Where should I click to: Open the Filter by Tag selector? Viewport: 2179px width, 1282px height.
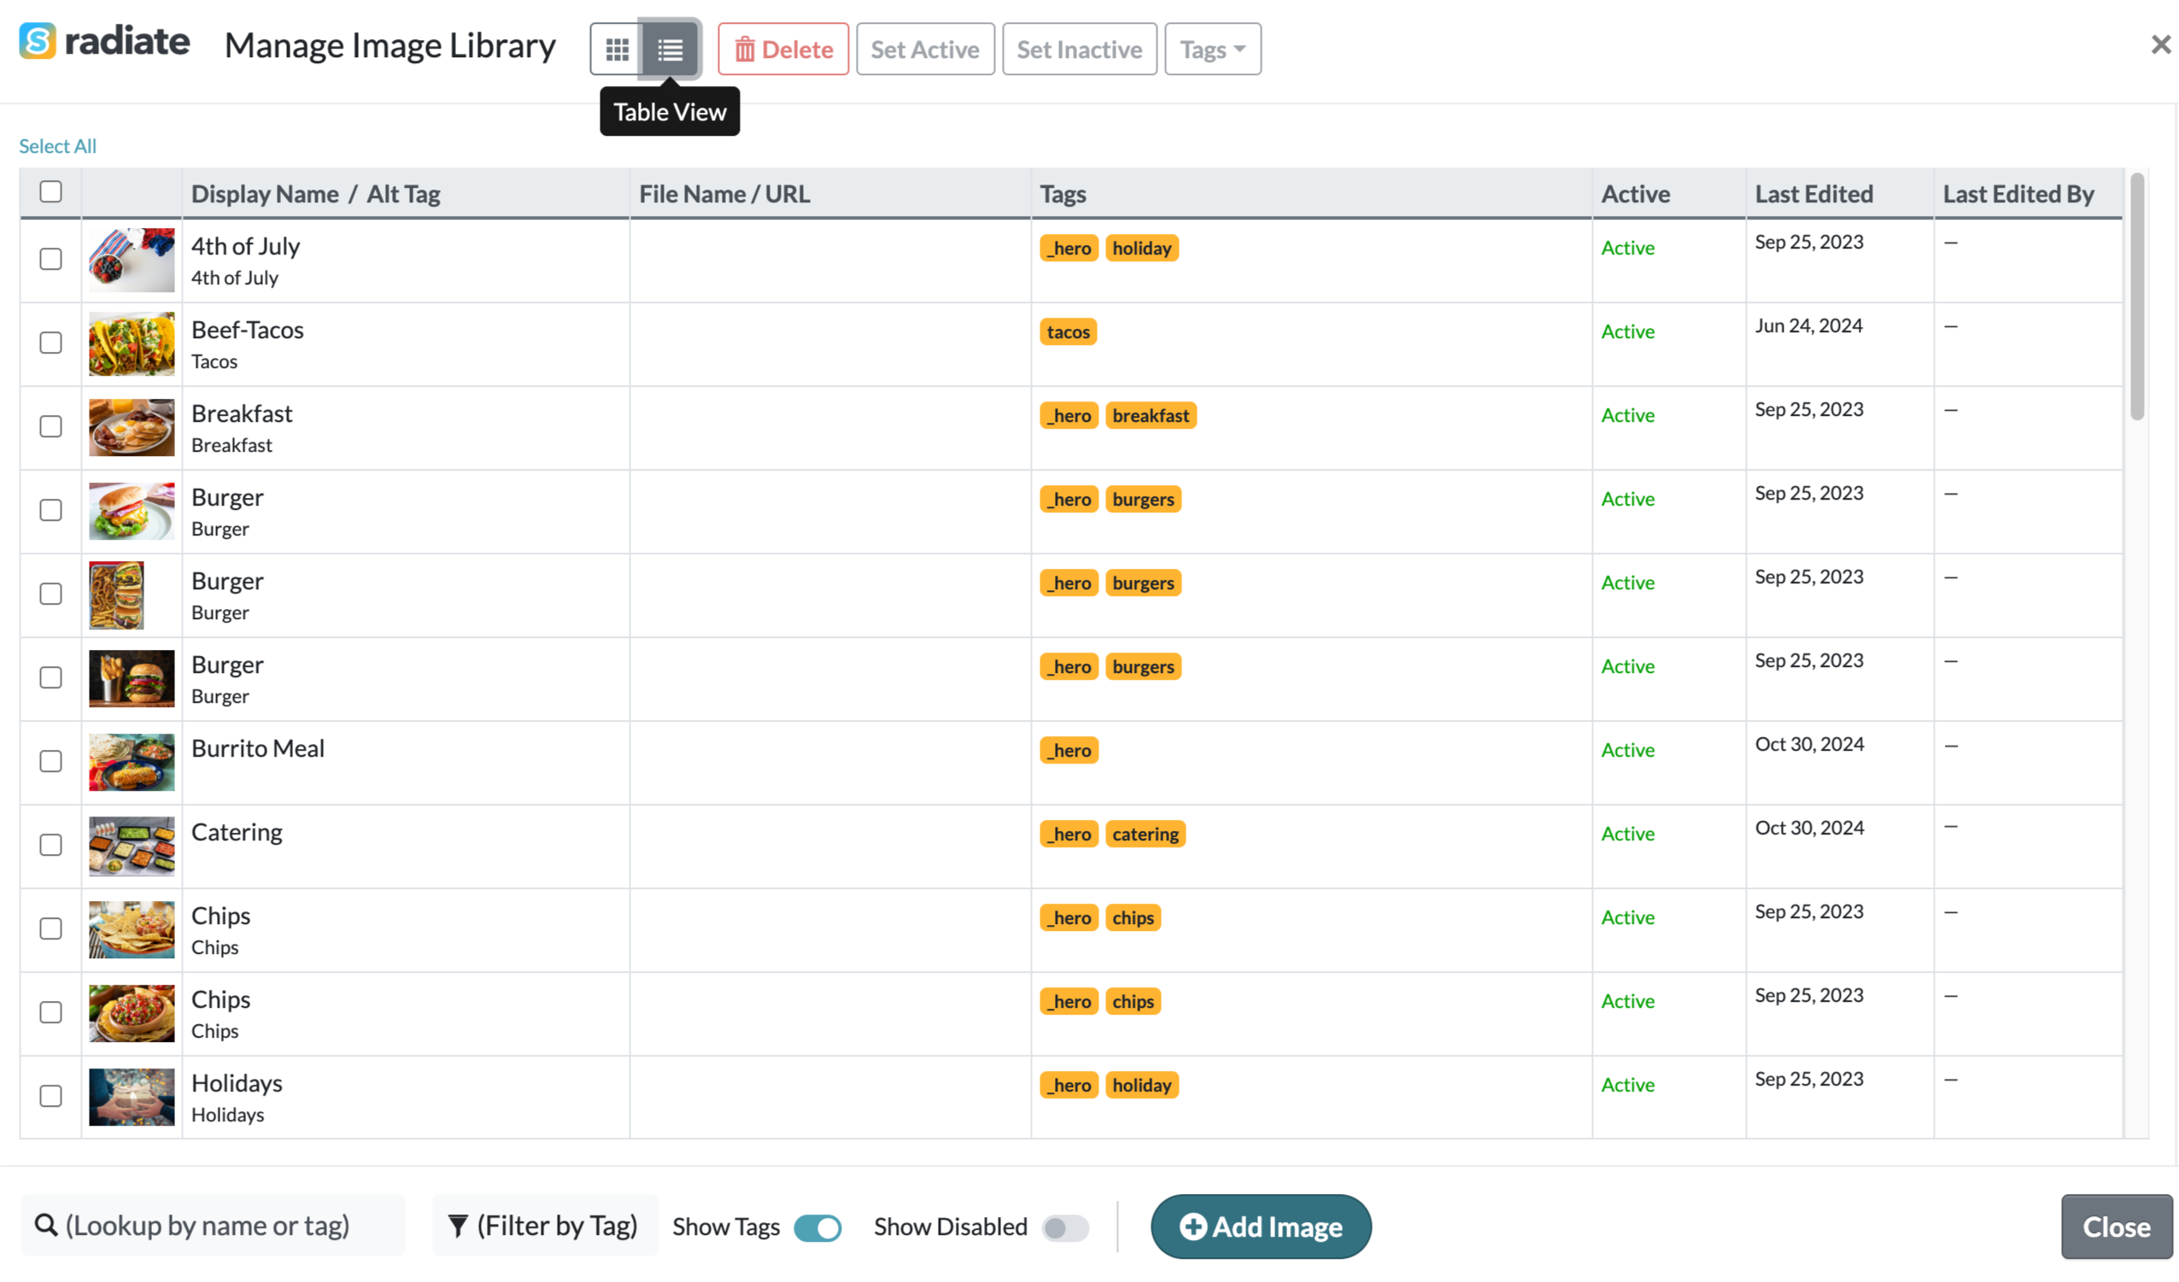click(544, 1226)
